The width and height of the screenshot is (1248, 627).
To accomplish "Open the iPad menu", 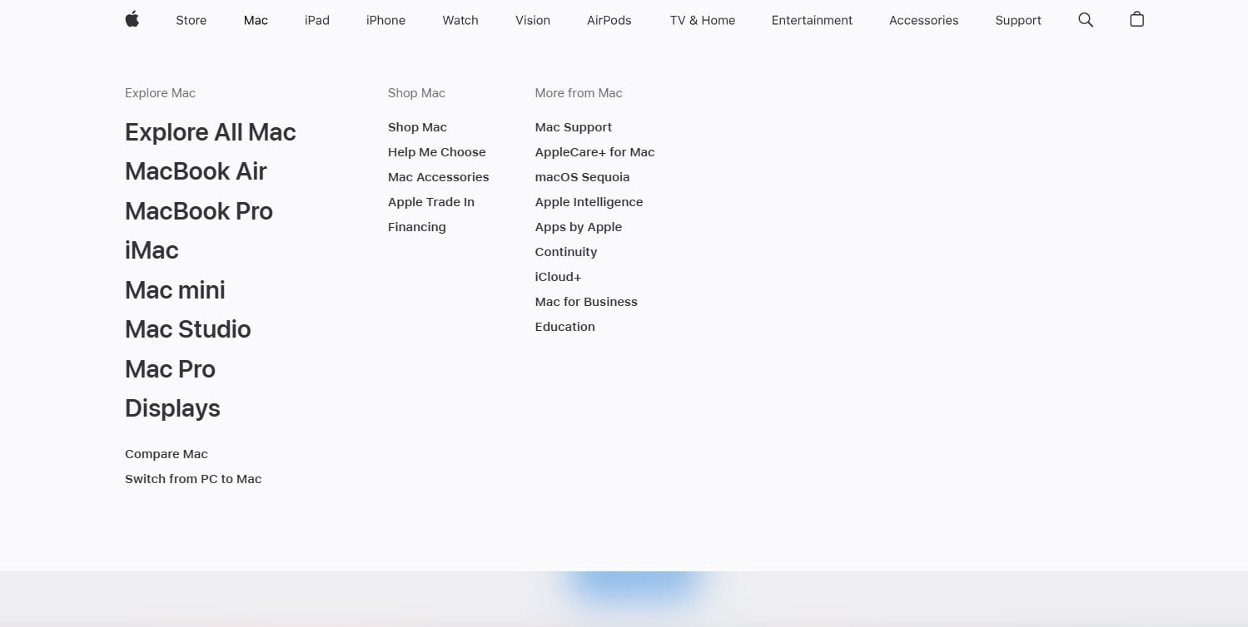I will coord(317,20).
